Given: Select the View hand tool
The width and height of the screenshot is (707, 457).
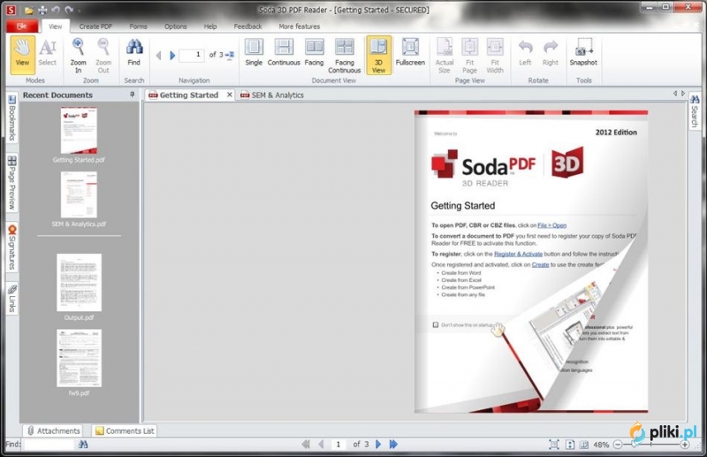Looking at the screenshot, I should click(x=23, y=55).
